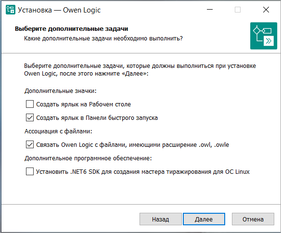Click the window title Установка — Owen Logic
Viewport: 281px width, 233px height.
(x=59, y=10)
